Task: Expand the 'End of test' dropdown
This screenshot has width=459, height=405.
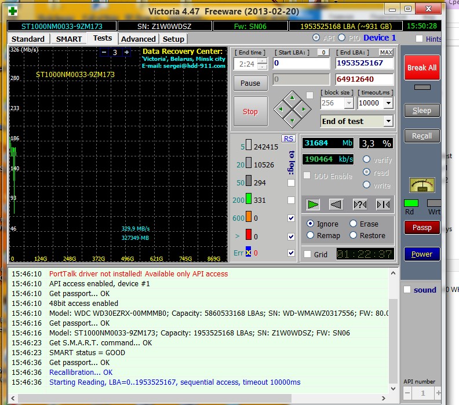Action: [388, 121]
